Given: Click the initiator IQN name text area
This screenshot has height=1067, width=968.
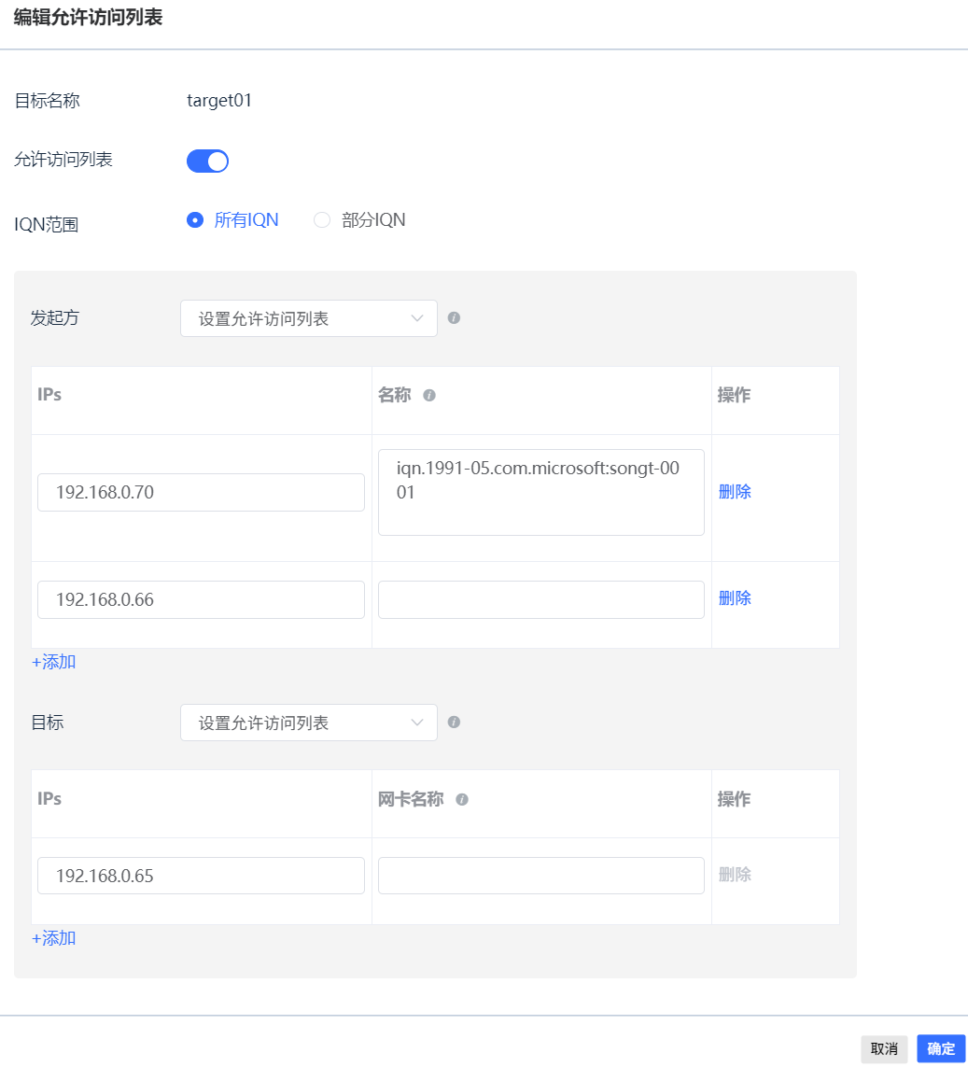Looking at the screenshot, I should click(x=540, y=492).
